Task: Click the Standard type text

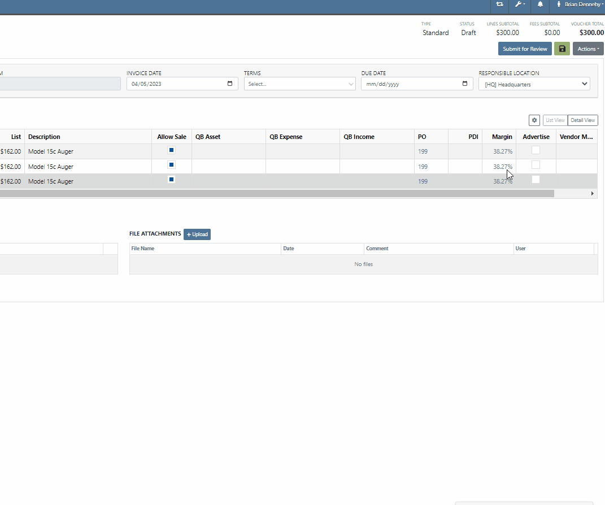Action: pos(436,33)
